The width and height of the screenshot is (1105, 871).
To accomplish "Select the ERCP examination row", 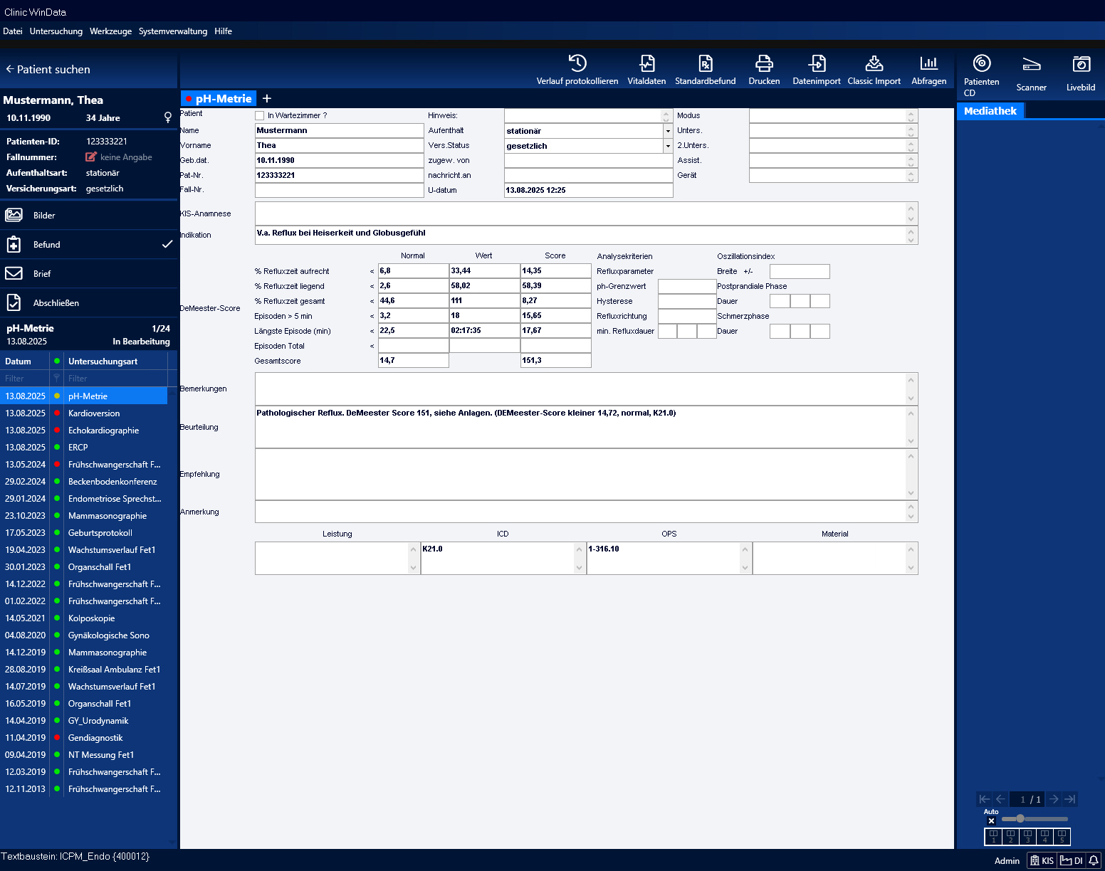I will coord(84,447).
